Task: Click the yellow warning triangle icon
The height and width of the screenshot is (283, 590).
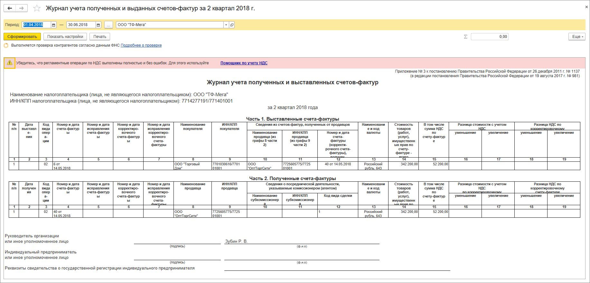Action: (x=10, y=63)
